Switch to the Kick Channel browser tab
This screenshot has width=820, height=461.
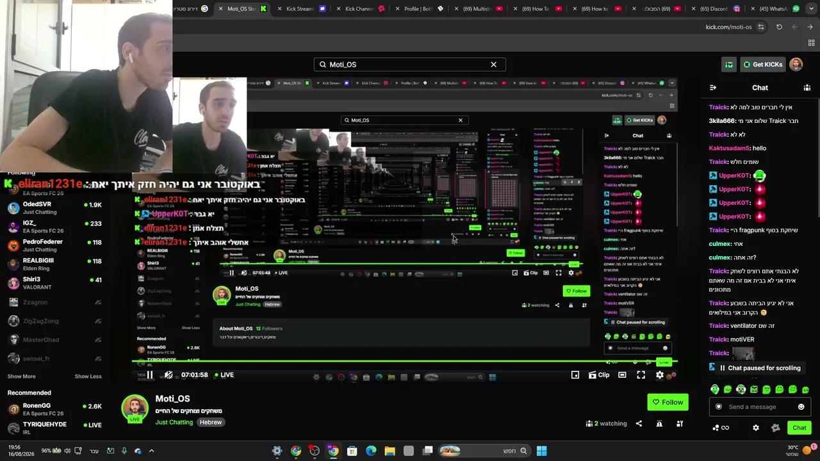359,9
